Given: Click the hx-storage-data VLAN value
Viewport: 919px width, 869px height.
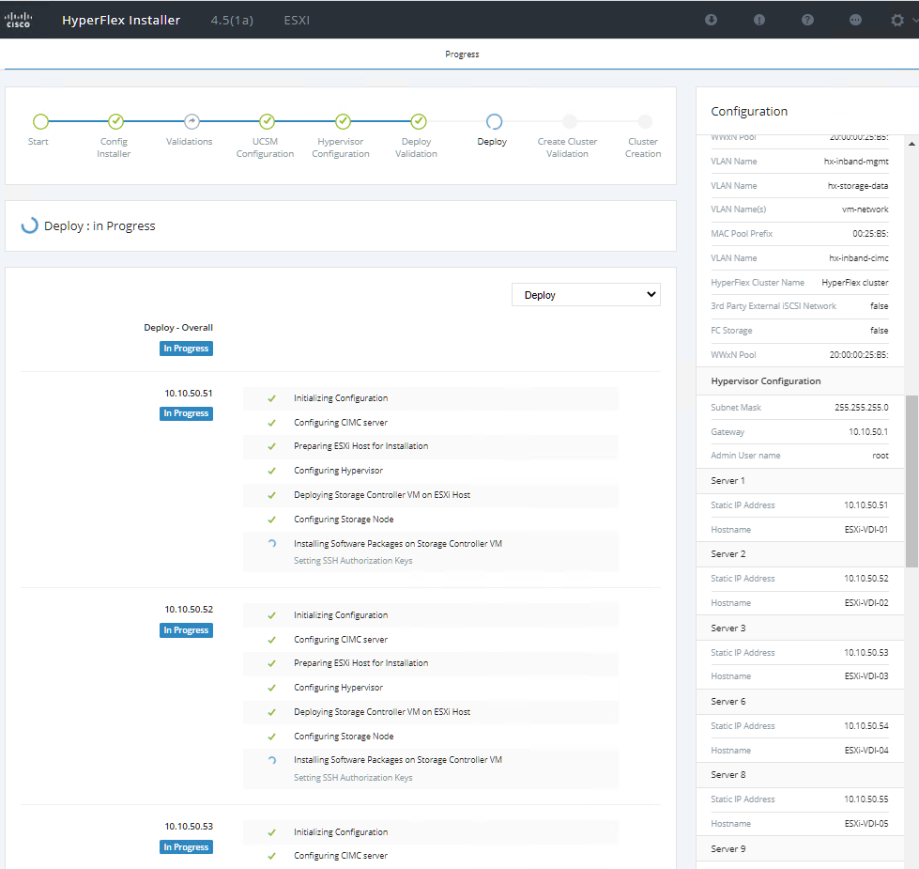Looking at the screenshot, I should tap(857, 186).
